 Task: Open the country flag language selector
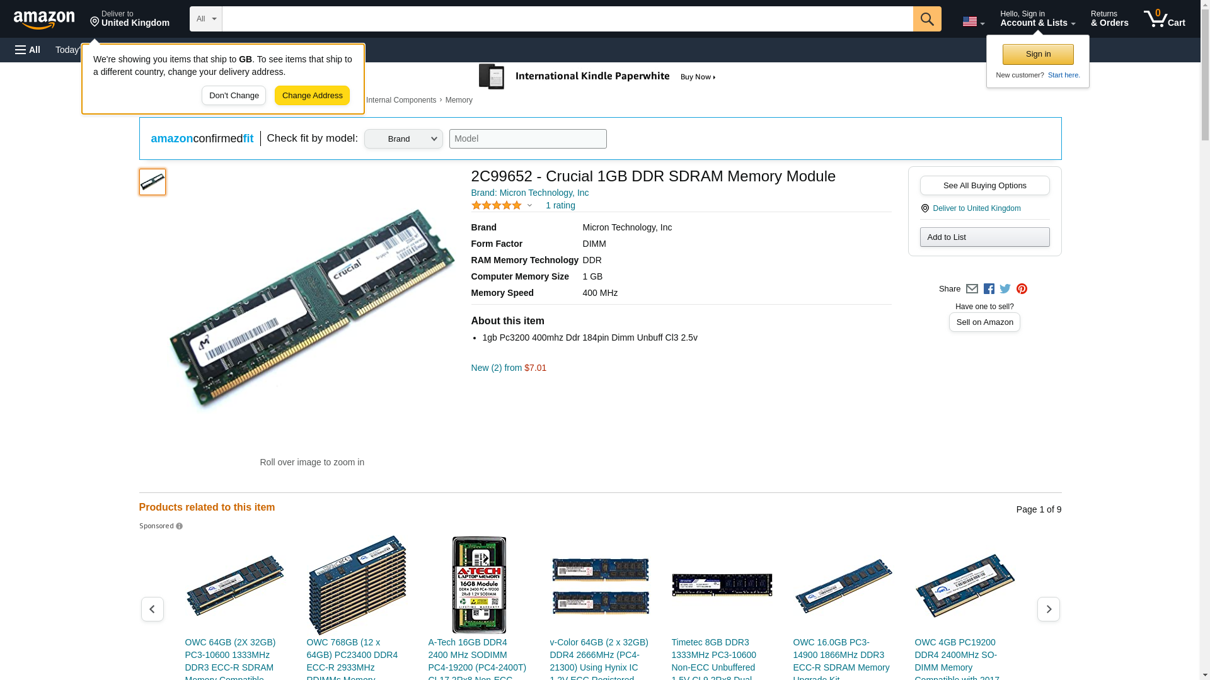973,21
